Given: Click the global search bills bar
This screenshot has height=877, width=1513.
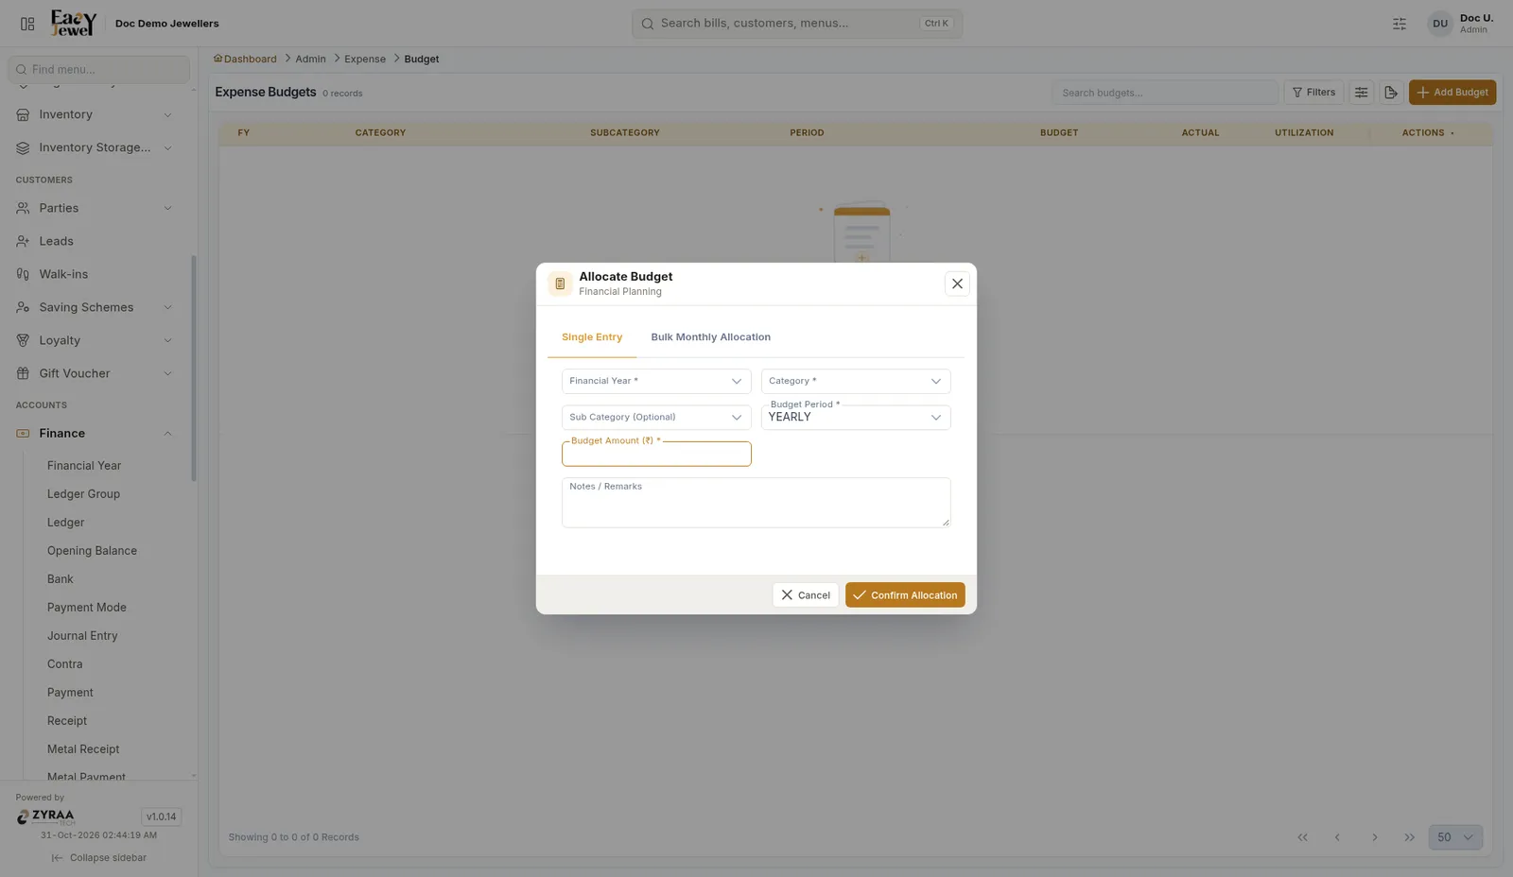Looking at the screenshot, I should 797,24.
